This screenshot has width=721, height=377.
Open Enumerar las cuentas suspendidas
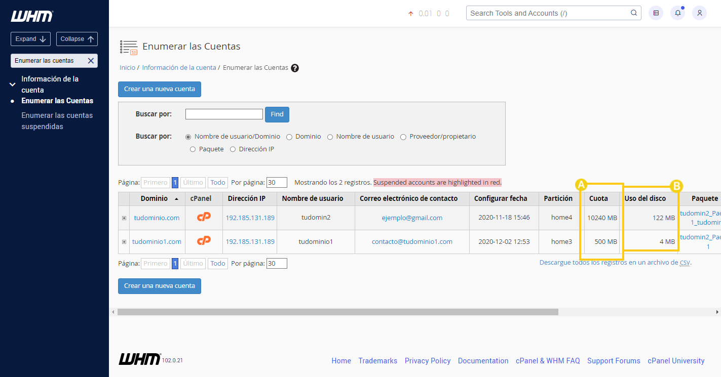coord(57,120)
